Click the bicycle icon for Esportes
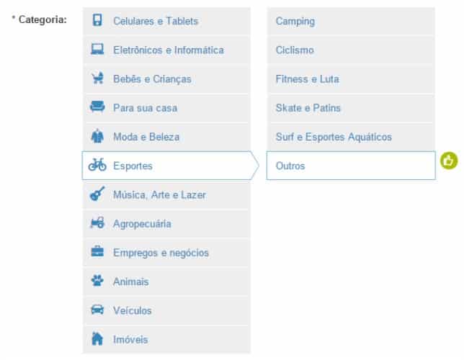Viewport: 464px width, 360px height. point(97,165)
